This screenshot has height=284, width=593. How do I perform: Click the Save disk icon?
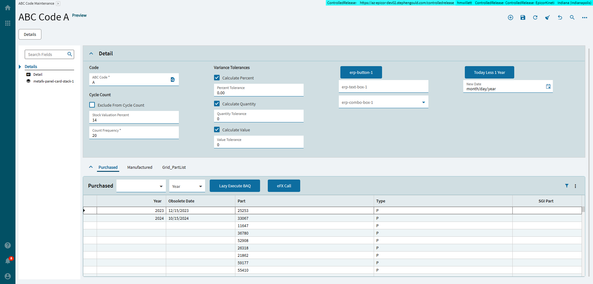pyautogui.click(x=523, y=18)
